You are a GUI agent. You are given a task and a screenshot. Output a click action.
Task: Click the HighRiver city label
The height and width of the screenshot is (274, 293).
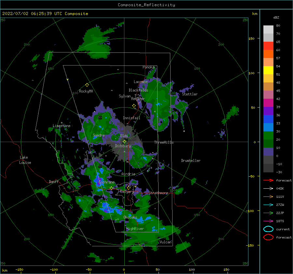point(135,229)
